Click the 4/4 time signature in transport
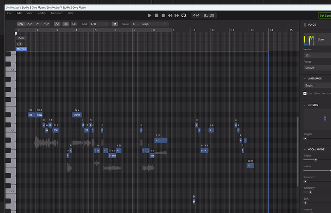Image resolution: width=331 pixels, height=213 pixels. [x=196, y=15]
